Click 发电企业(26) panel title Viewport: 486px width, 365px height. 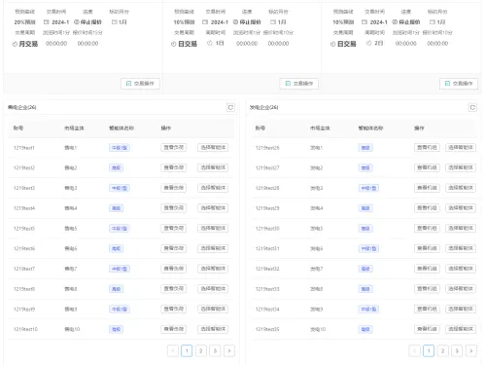click(263, 107)
